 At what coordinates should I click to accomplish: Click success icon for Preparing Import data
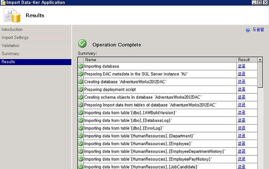pyautogui.click(x=81, y=105)
